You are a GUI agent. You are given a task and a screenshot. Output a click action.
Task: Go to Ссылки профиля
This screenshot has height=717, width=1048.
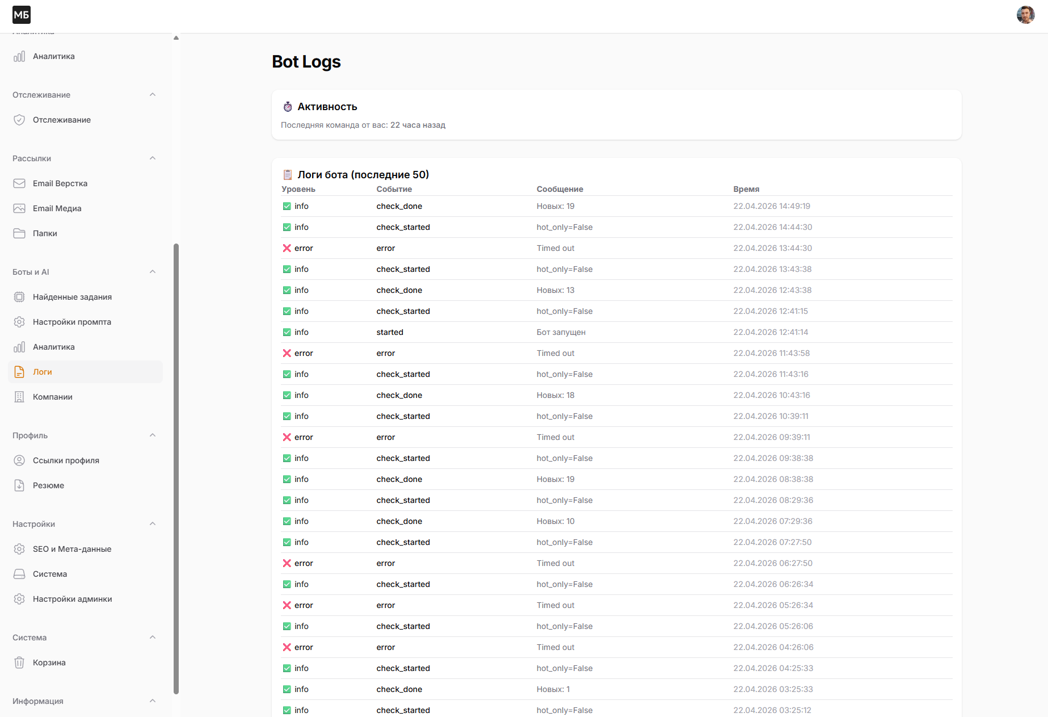point(66,460)
